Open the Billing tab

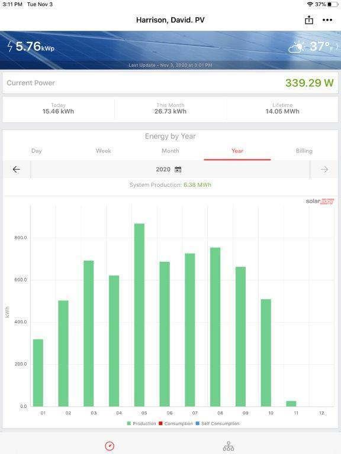(x=304, y=151)
